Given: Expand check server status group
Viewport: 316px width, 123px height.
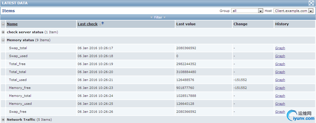Looking at the screenshot, I should (x=3, y=32).
